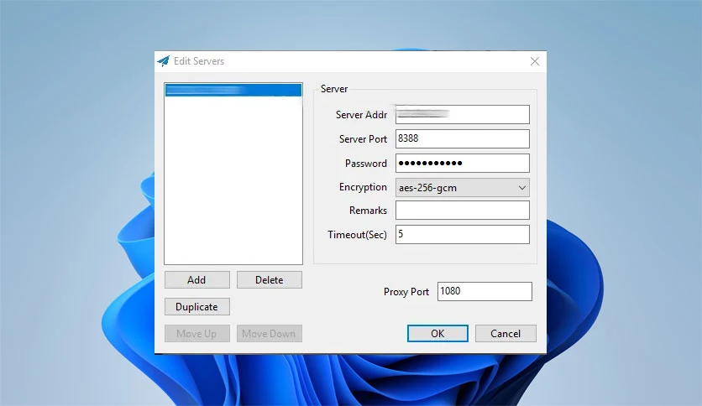Screen dimensions: 702x406
Task: Click the Move Up button
Action: 197,334
